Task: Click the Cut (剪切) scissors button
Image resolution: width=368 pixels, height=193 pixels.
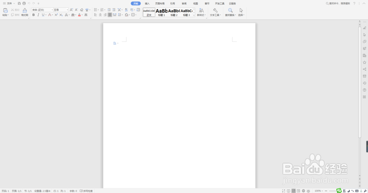Action: (15, 10)
